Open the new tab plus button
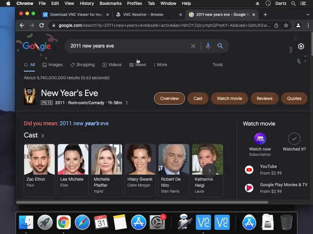The width and height of the screenshot is (313, 234). [x=265, y=15]
